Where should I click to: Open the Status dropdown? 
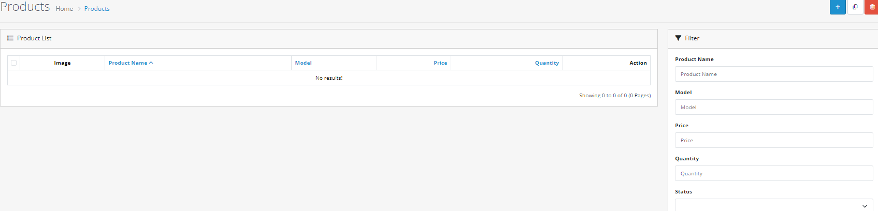[x=774, y=205]
